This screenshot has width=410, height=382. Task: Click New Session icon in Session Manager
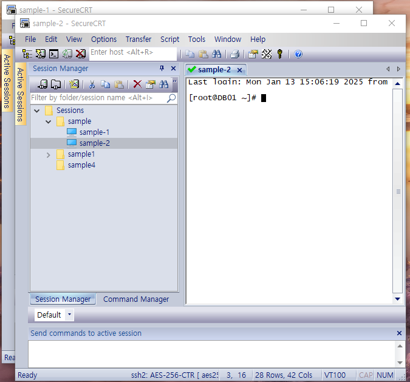[43, 84]
